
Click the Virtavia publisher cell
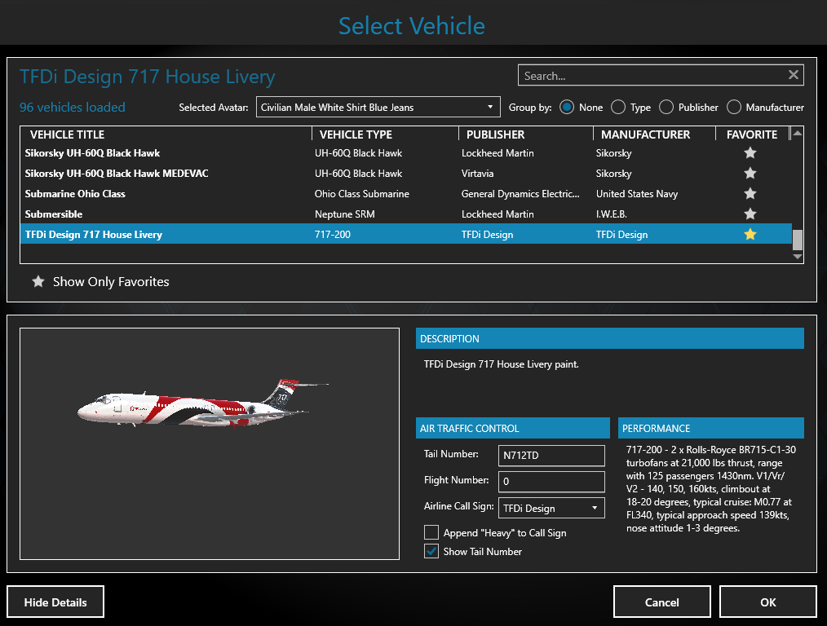pos(477,173)
